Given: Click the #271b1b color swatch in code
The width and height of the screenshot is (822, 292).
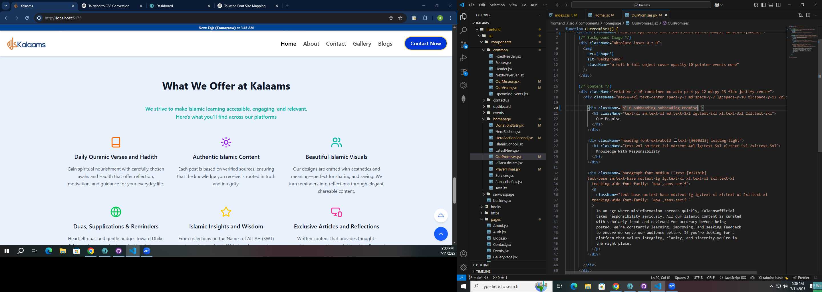Looking at the screenshot, I should pyautogui.click(x=673, y=173).
